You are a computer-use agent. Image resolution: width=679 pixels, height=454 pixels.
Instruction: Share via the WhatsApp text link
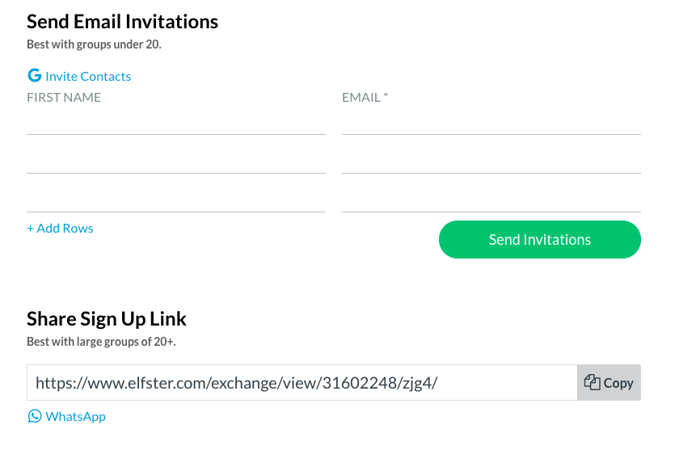coord(75,417)
